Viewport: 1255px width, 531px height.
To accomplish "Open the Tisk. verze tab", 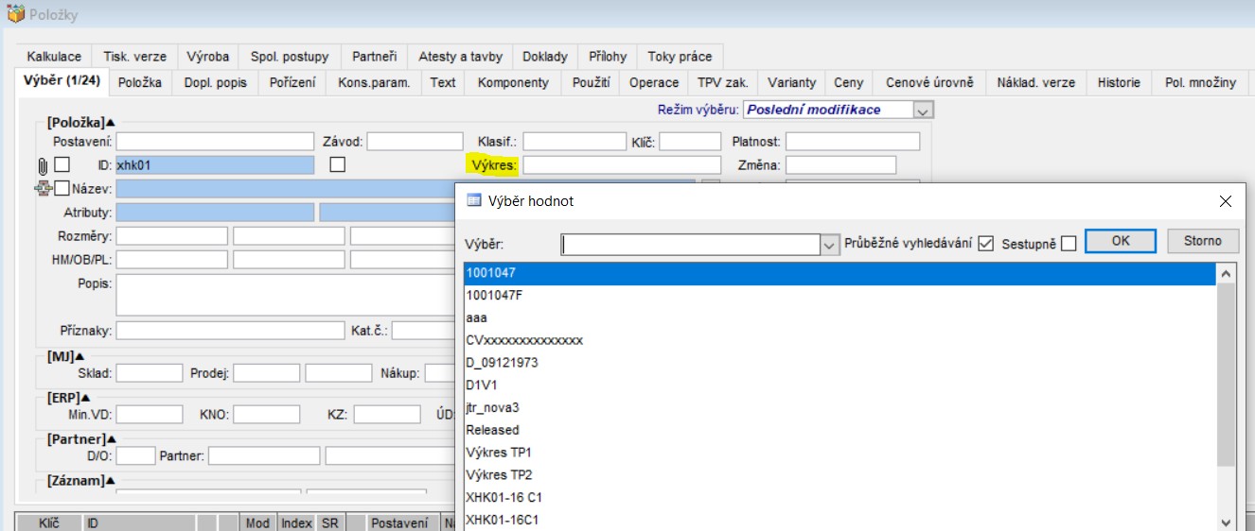I will (134, 57).
